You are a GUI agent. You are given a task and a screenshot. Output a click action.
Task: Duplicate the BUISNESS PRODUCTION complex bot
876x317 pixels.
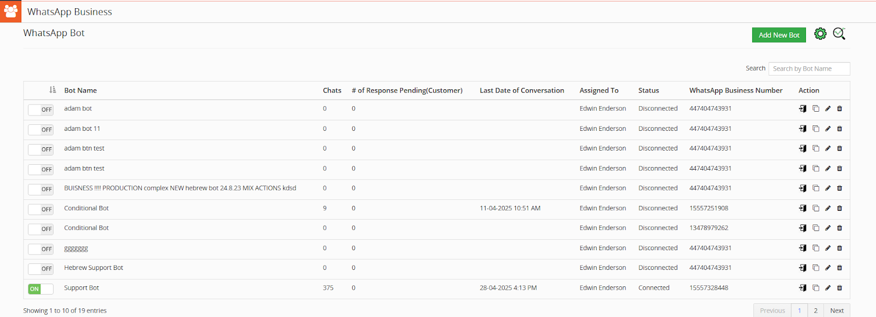816,188
